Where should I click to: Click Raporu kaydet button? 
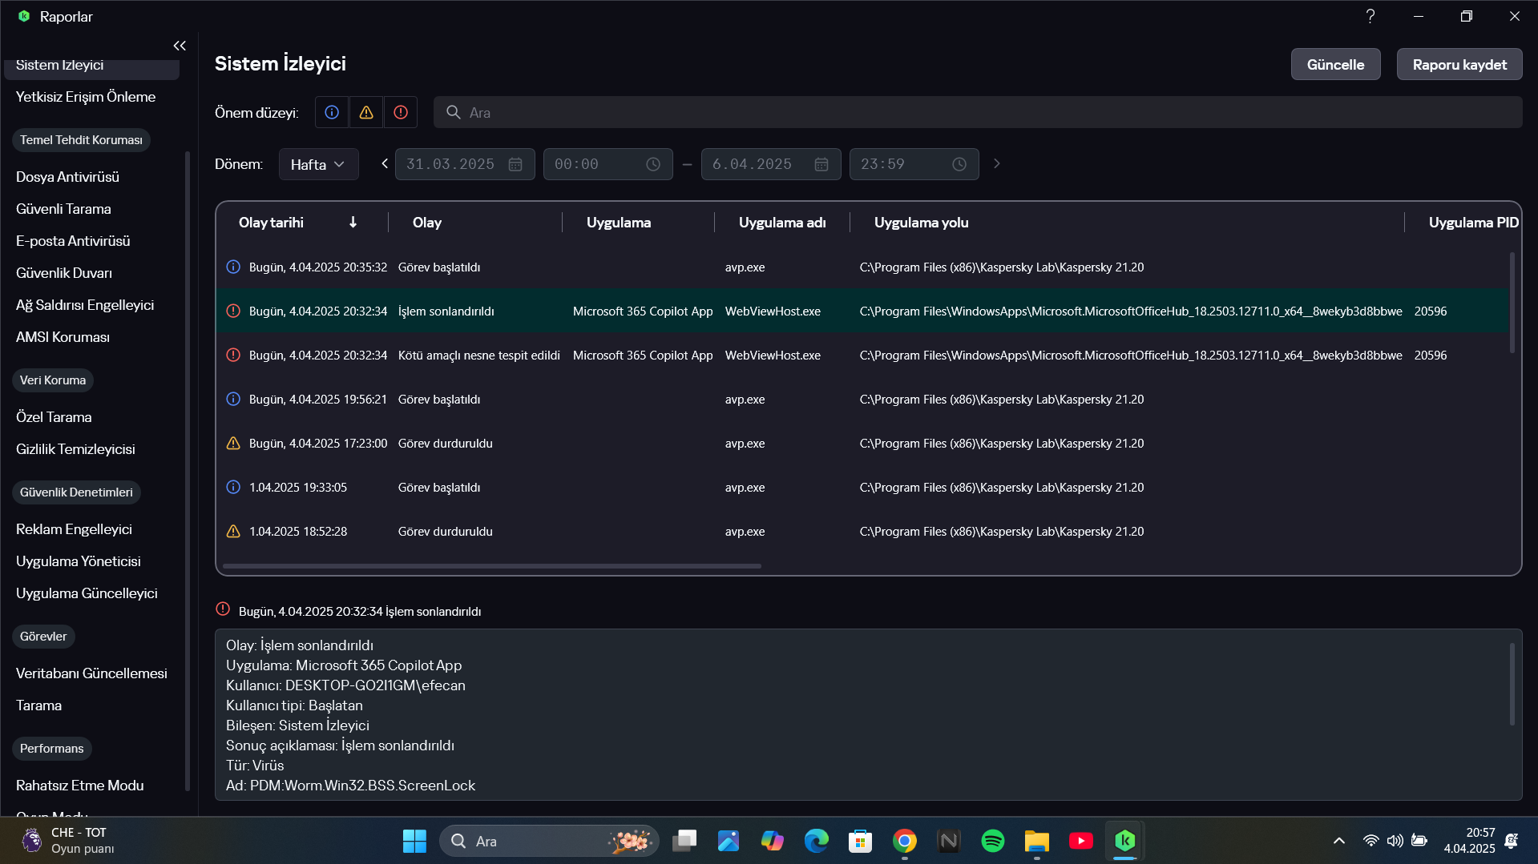pyautogui.click(x=1459, y=65)
